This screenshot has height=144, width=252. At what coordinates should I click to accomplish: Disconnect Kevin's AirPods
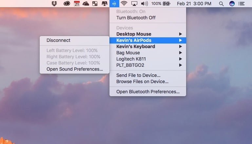[x=74, y=40]
